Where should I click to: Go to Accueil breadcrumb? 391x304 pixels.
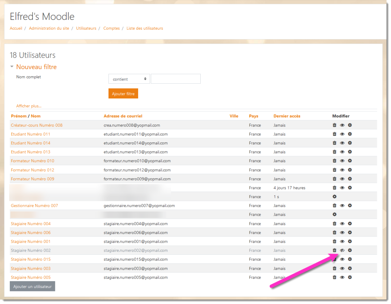point(16,28)
